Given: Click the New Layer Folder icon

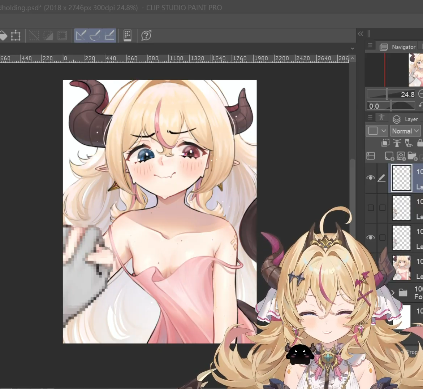Looking at the screenshot, I should point(413,156).
